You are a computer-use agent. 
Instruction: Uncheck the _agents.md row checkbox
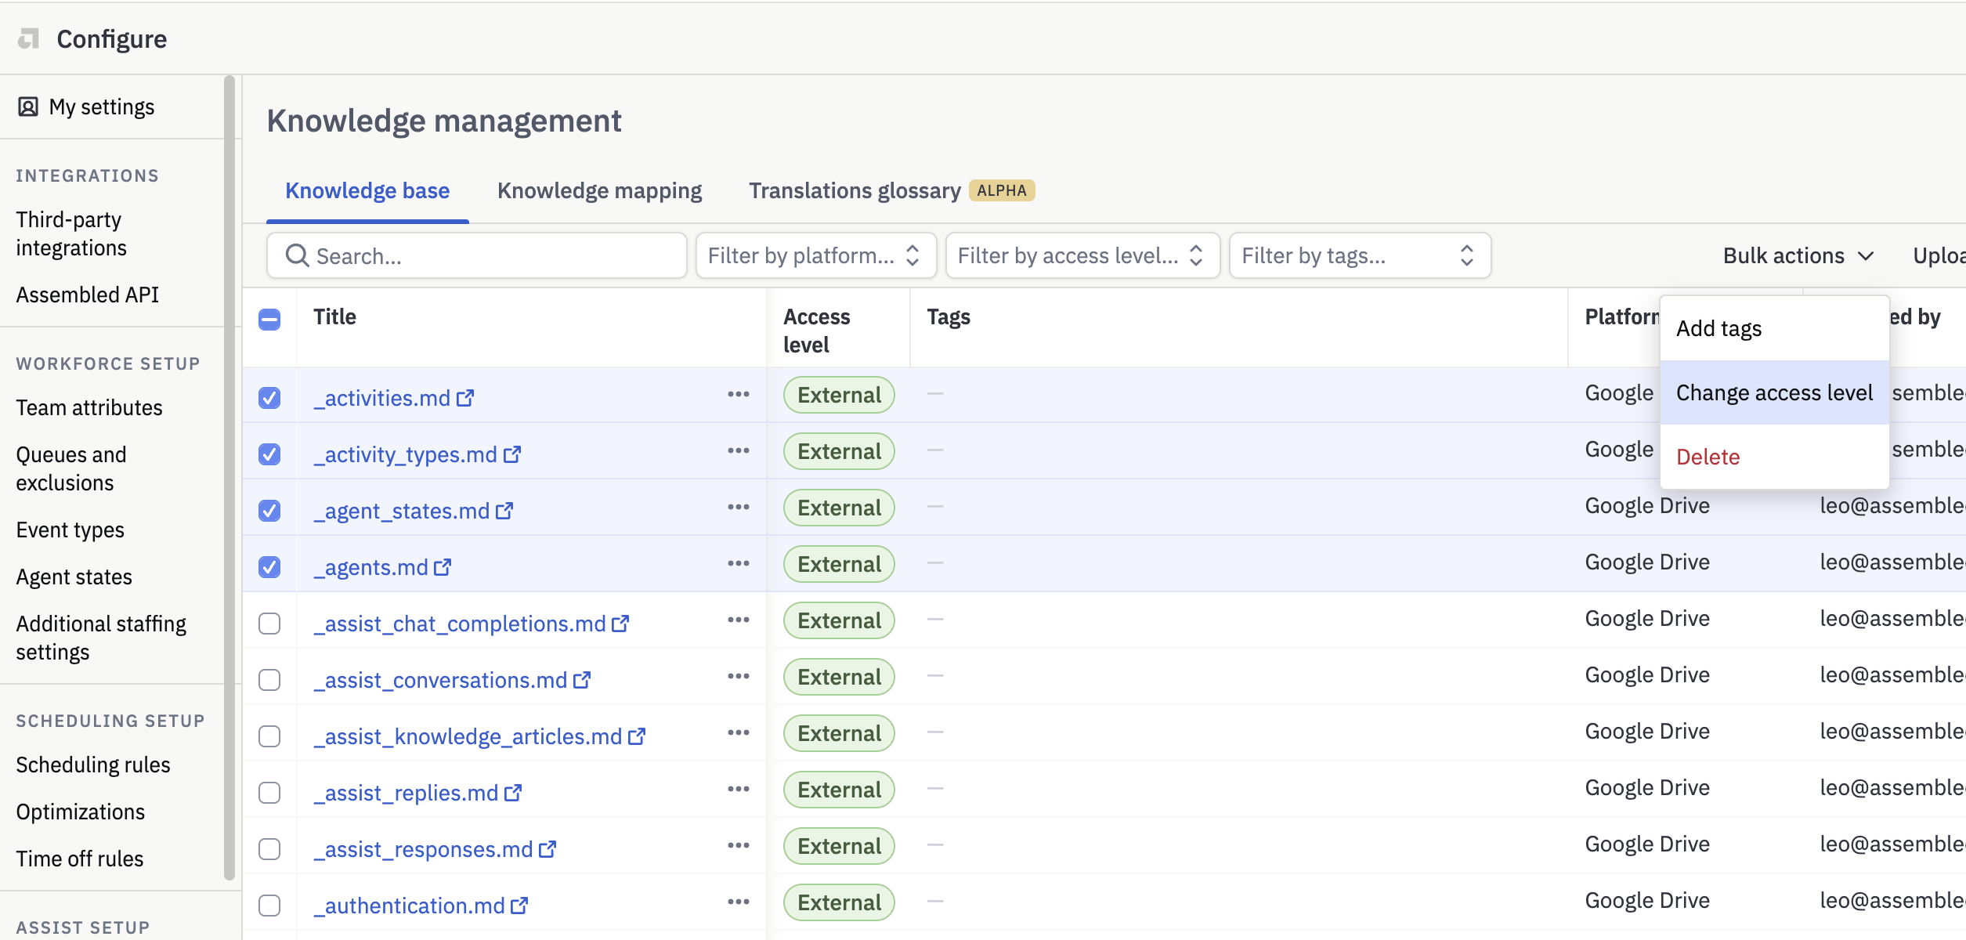click(269, 567)
